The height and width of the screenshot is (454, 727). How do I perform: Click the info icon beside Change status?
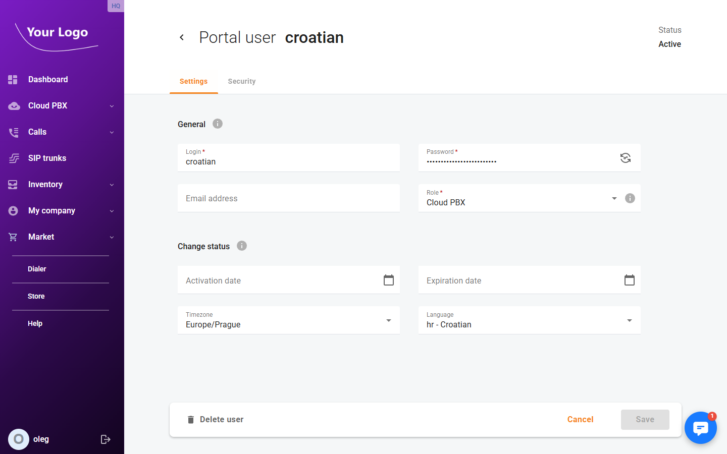pos(241,246)
